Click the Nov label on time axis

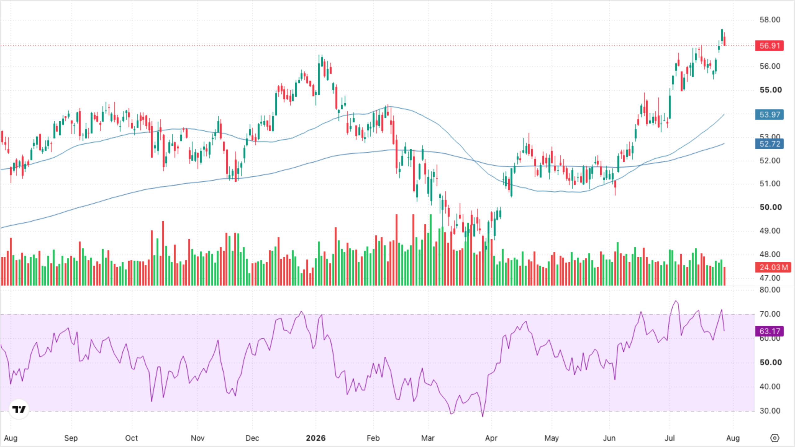(198, 438)
